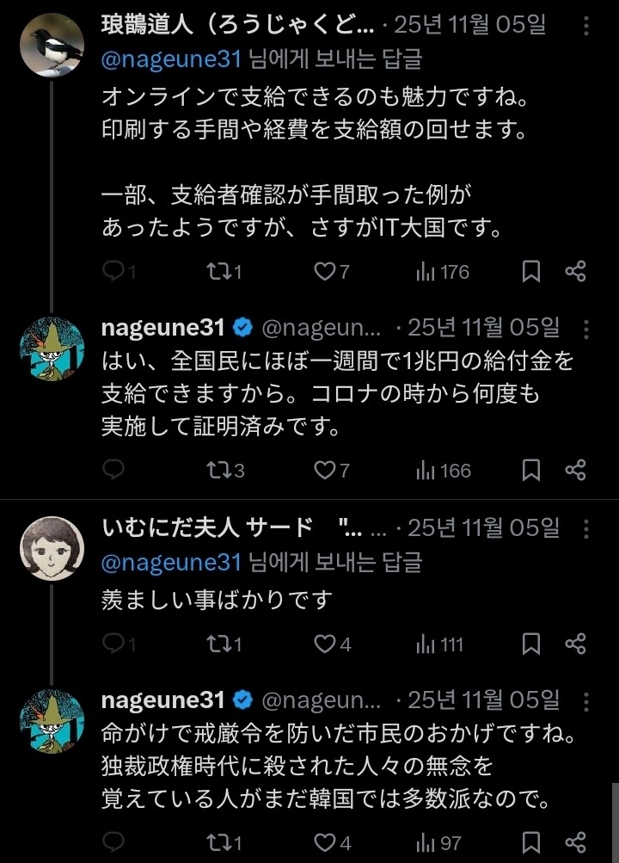Retweet the 琅鵲道人 tweet
This screenshot has height=863, width=619.
point(219,272)
